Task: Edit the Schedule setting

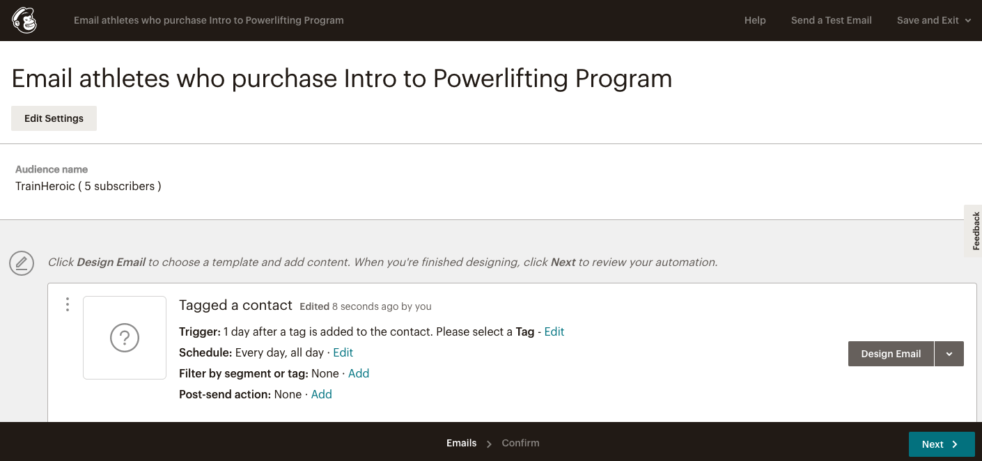Action: tap(343, 352)
